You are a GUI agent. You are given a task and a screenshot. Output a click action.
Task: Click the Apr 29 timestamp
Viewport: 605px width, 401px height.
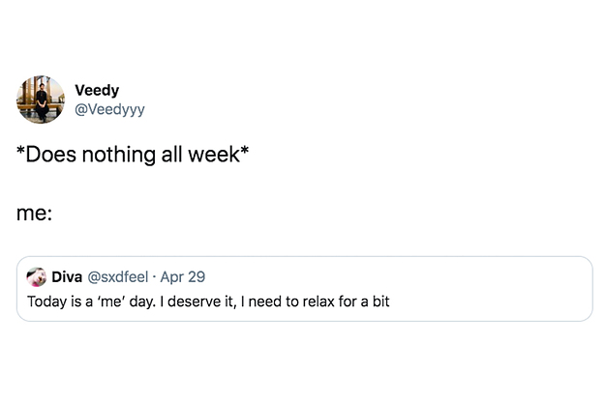tap(183, 277)
